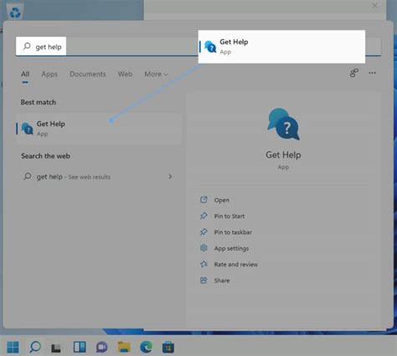The image size is (397, 356).
Task: Open Task View from the taskbar
Action: (x=56, y=348)
